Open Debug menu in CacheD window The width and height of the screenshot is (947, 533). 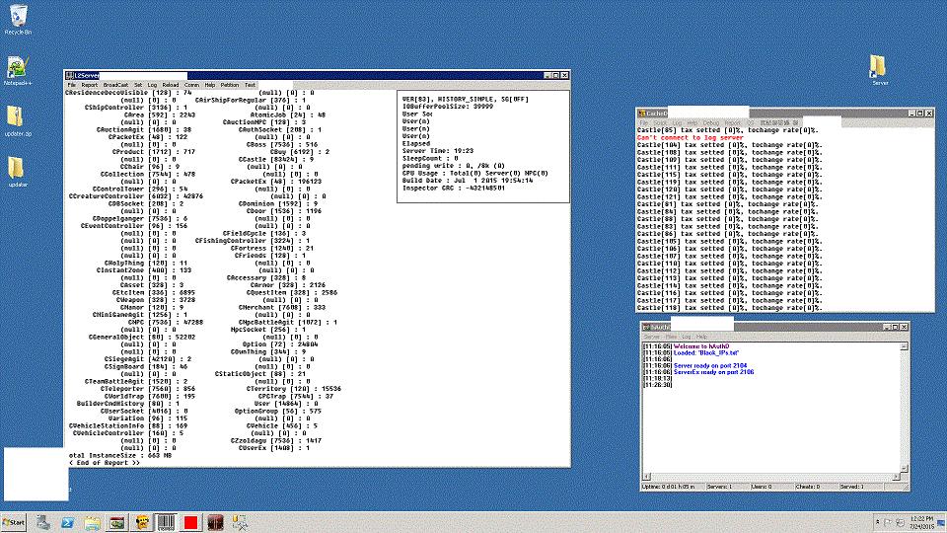coord(711,122)
